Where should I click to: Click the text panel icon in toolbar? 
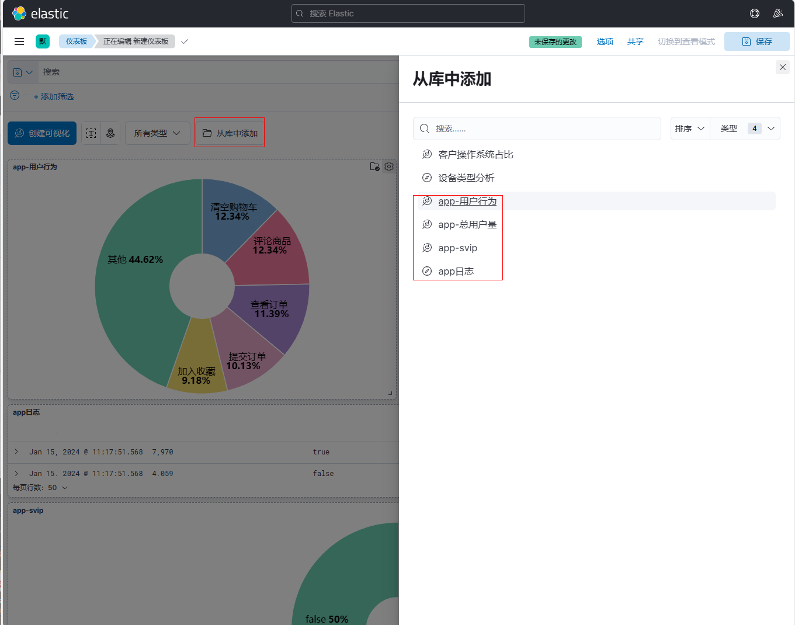(91, 133)
